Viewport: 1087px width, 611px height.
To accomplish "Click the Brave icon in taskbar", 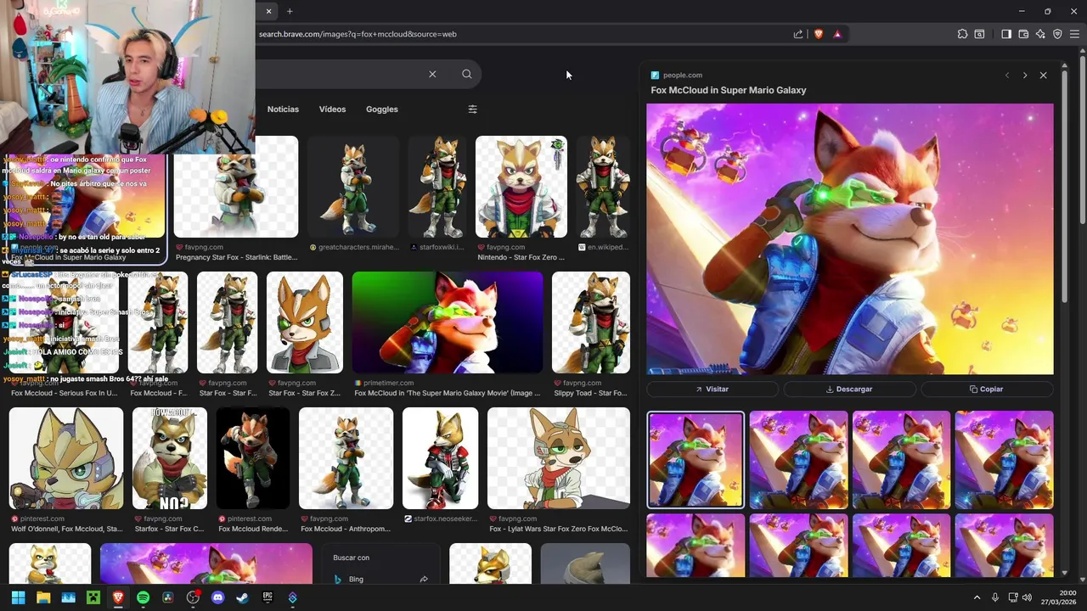I will point(118,597).
